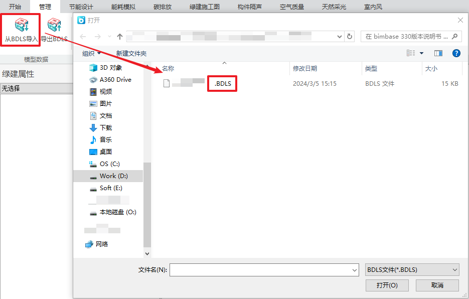Select A360 Drive in sidebar
Viewport: 469px width, 299px height.
[115, 80]
